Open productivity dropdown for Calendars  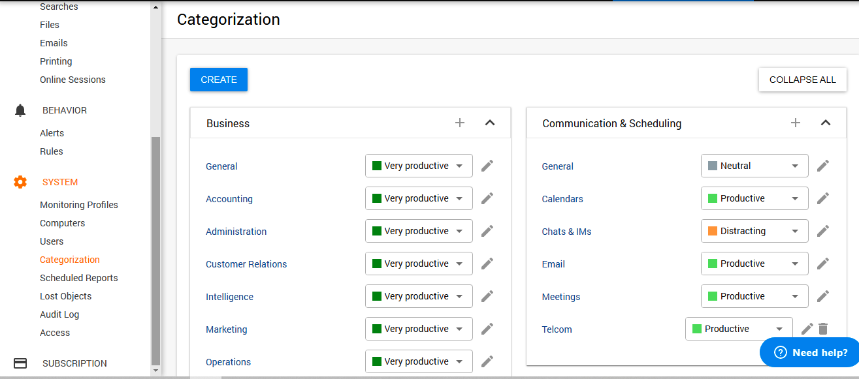pyautogui.click(x=754, y=198)
